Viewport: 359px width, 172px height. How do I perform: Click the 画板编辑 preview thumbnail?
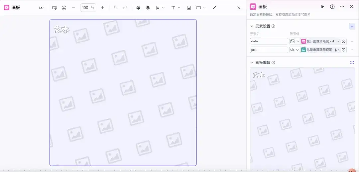(302, 118)
